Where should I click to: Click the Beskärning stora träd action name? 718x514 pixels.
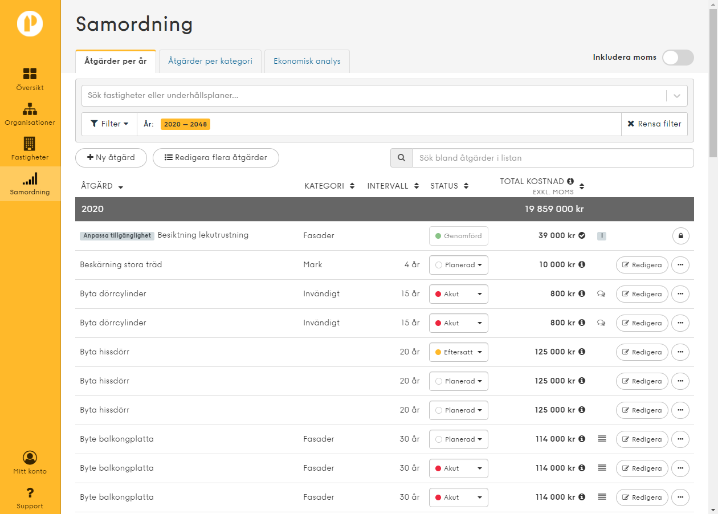click(x=121, y=264)
